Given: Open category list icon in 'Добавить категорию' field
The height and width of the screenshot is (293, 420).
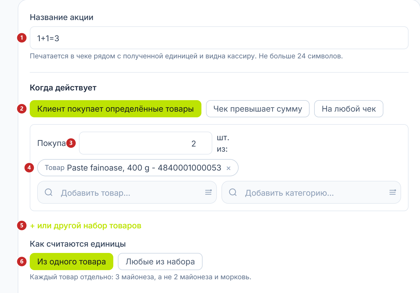Looking at the screenshot, I should tap(393, 192).
